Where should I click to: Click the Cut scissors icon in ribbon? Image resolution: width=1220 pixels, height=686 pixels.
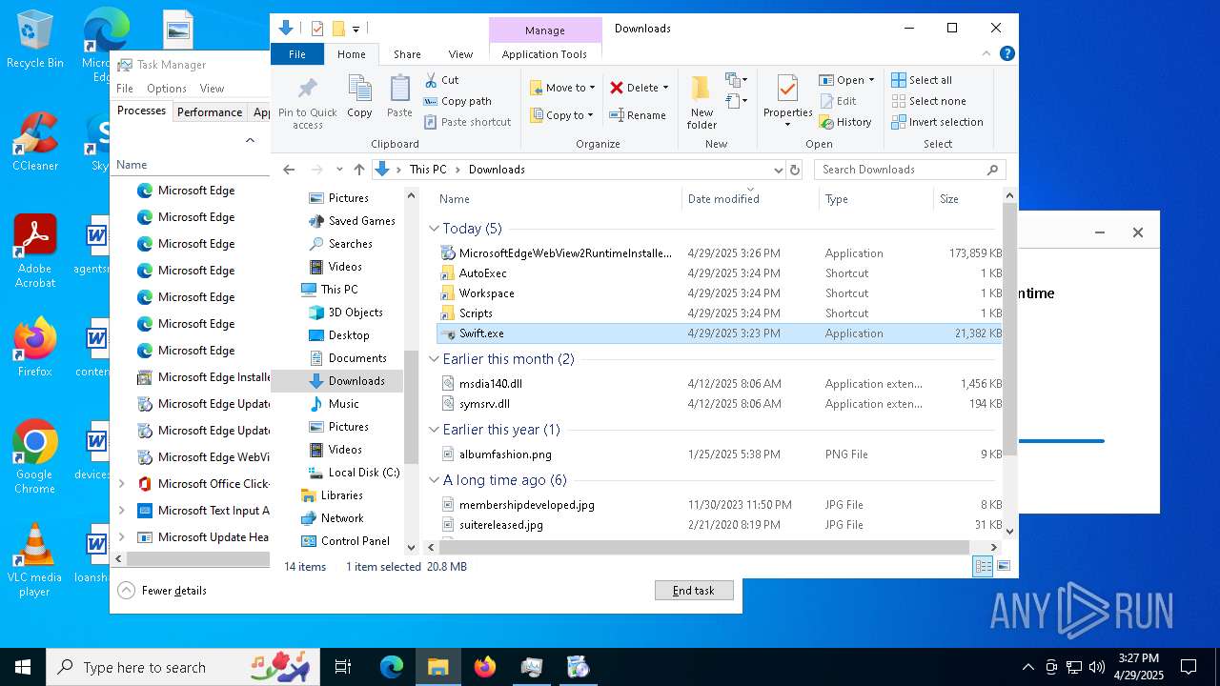coord(431,80)
